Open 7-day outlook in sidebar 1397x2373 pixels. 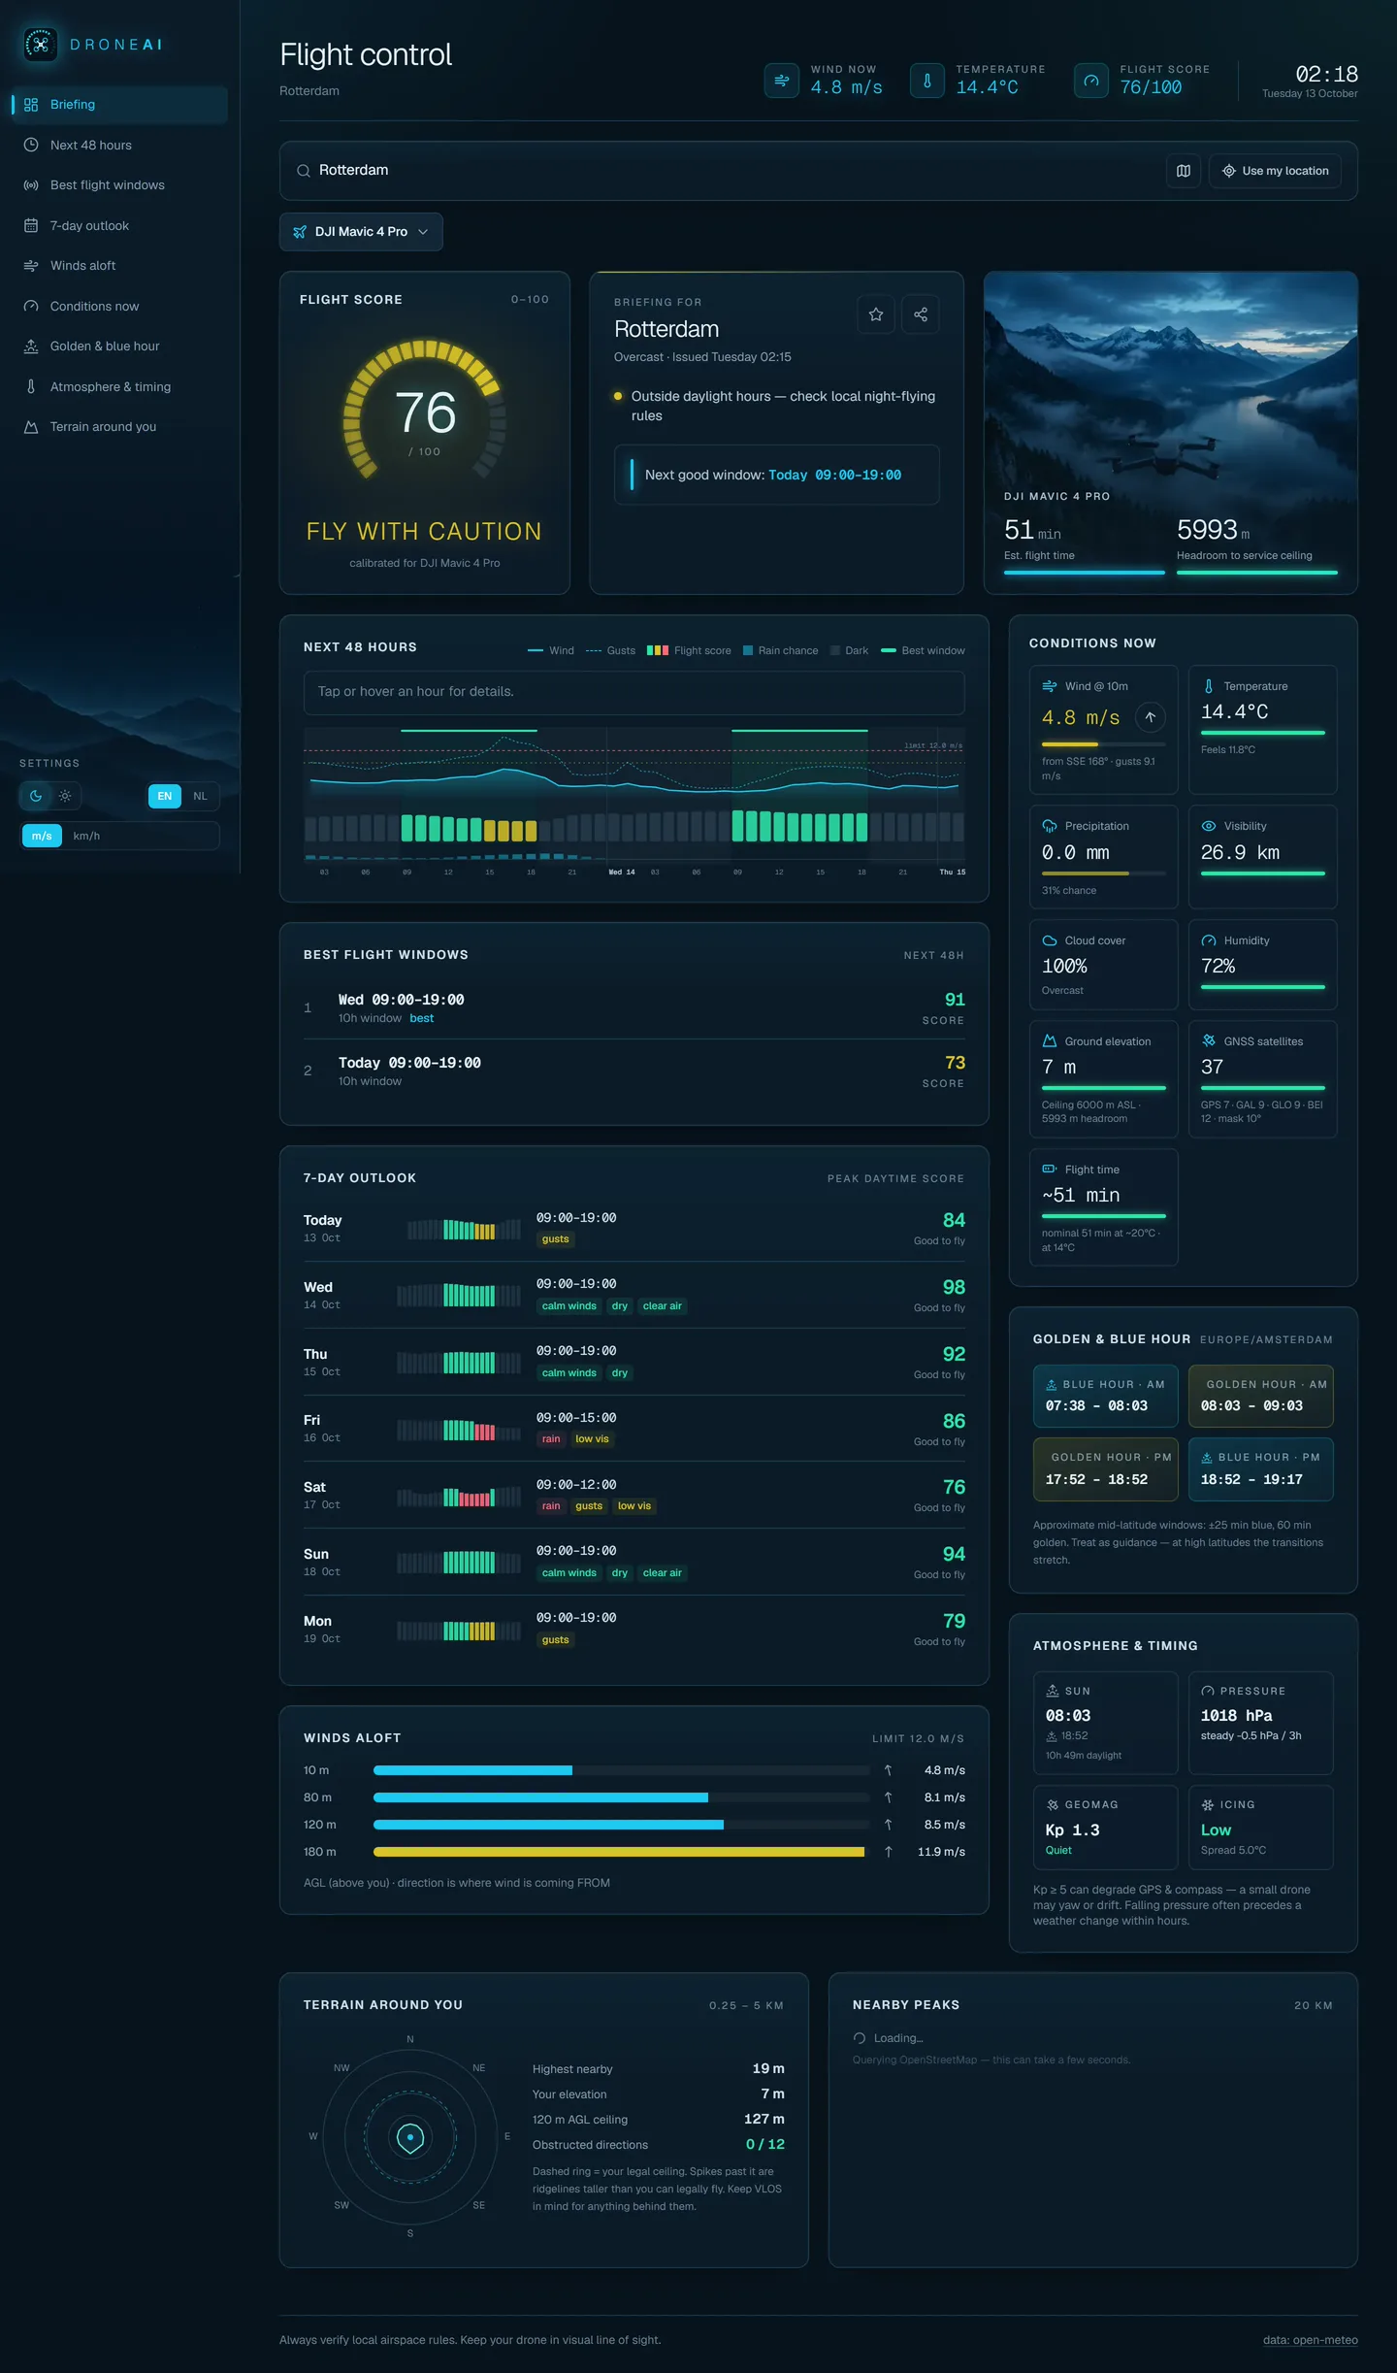tap(120, 225)
